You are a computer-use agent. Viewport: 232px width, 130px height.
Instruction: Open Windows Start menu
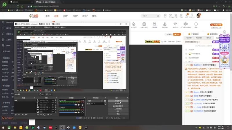tap(3, 127)
